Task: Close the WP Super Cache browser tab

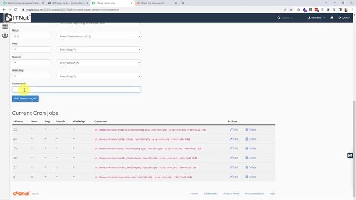Action: pos(87,3)
